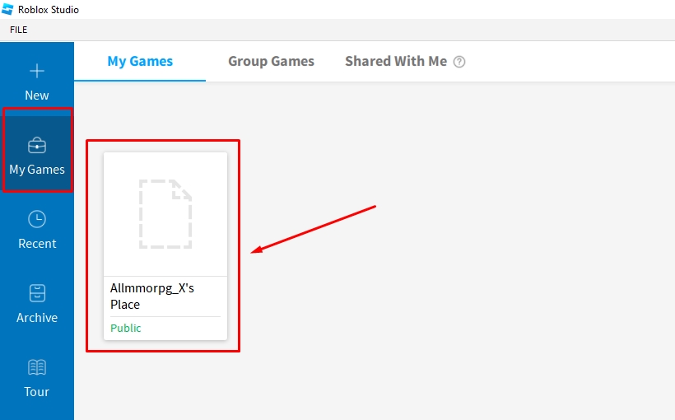675x420 pixels.
Task: Open the FILE menu
Action: 18,30
